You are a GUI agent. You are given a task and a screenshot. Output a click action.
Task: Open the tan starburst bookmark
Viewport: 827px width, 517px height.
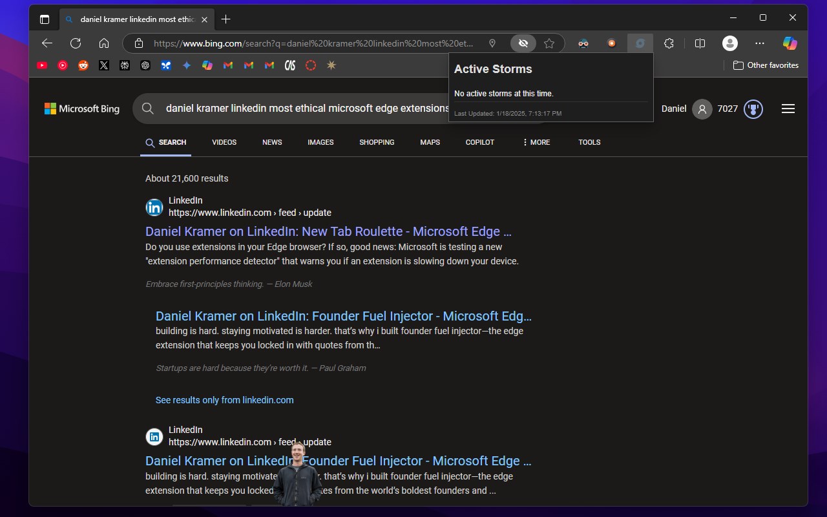click(x=331, y=65)
